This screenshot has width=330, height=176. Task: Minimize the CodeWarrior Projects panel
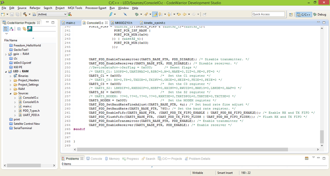(x=47, y=22)
